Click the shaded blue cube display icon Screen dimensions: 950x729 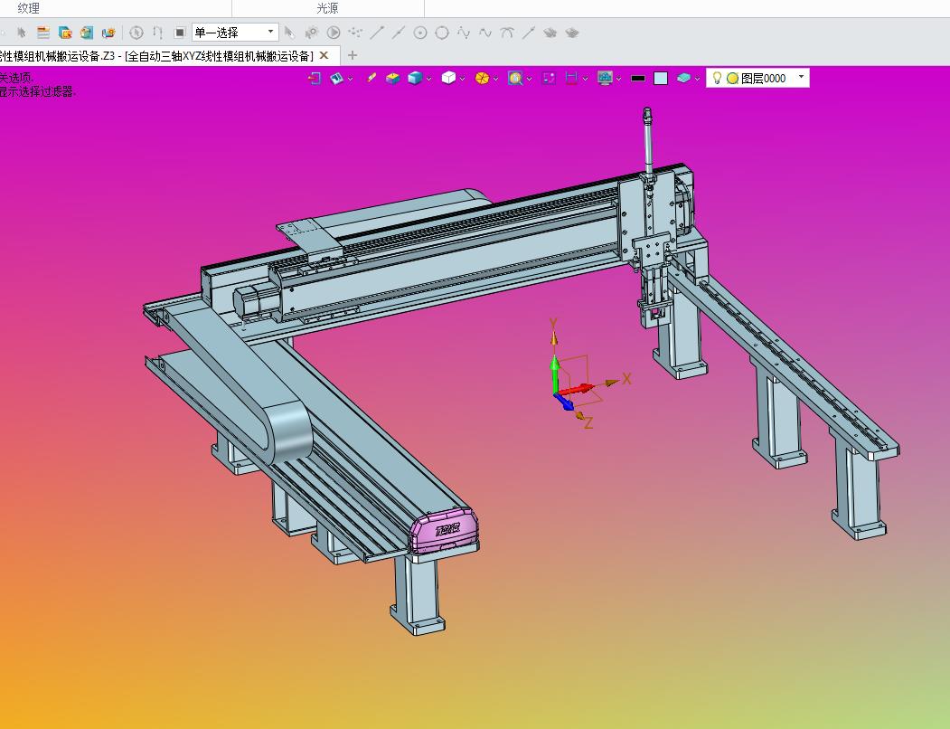pos(415,78)
